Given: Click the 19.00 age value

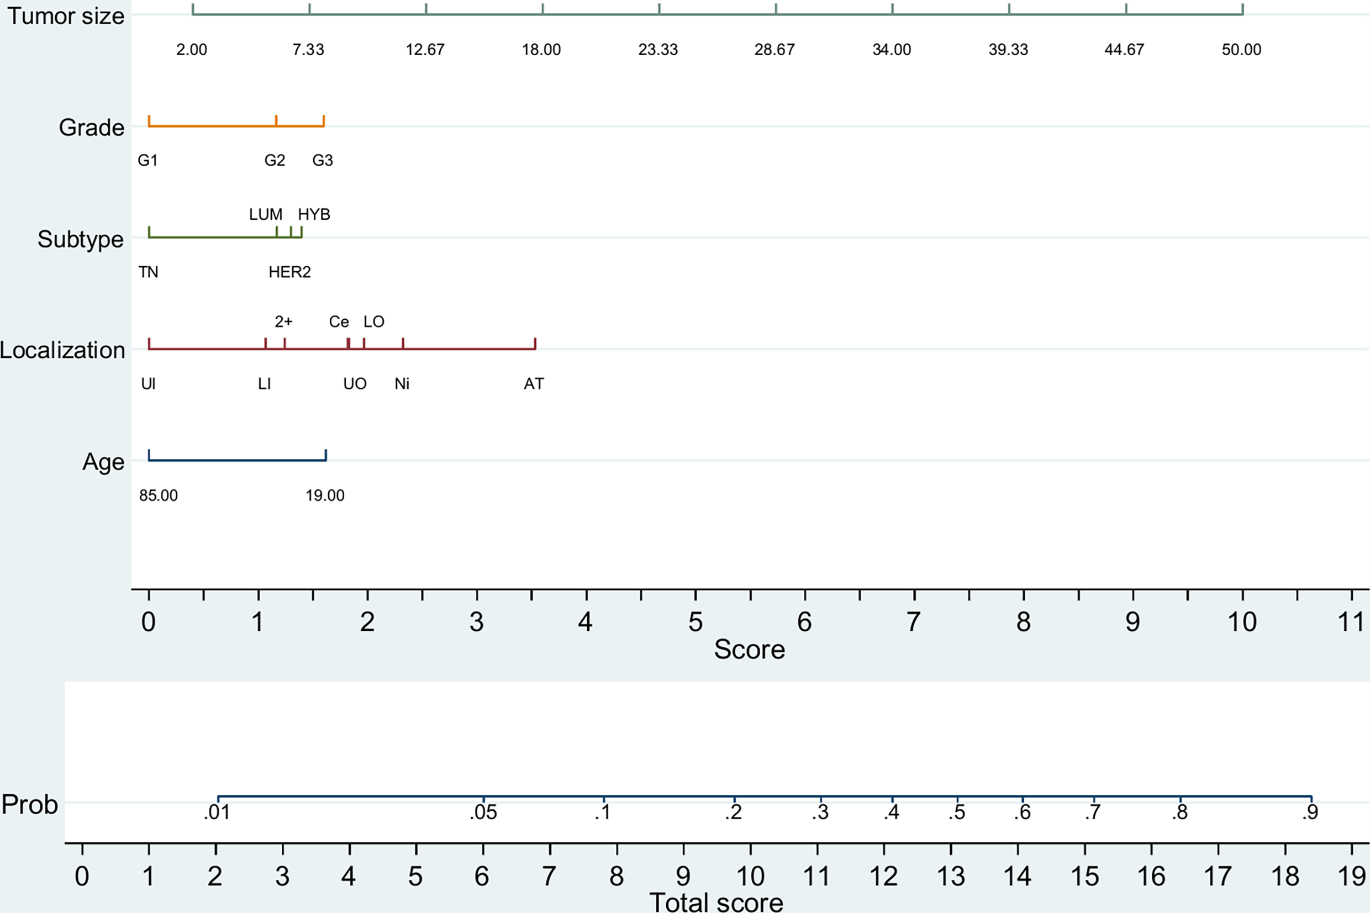Looking at the screenshot, I should tap(325, 495).
